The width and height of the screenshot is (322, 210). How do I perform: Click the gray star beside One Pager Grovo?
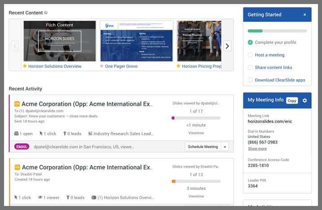(x=102, y=66)
